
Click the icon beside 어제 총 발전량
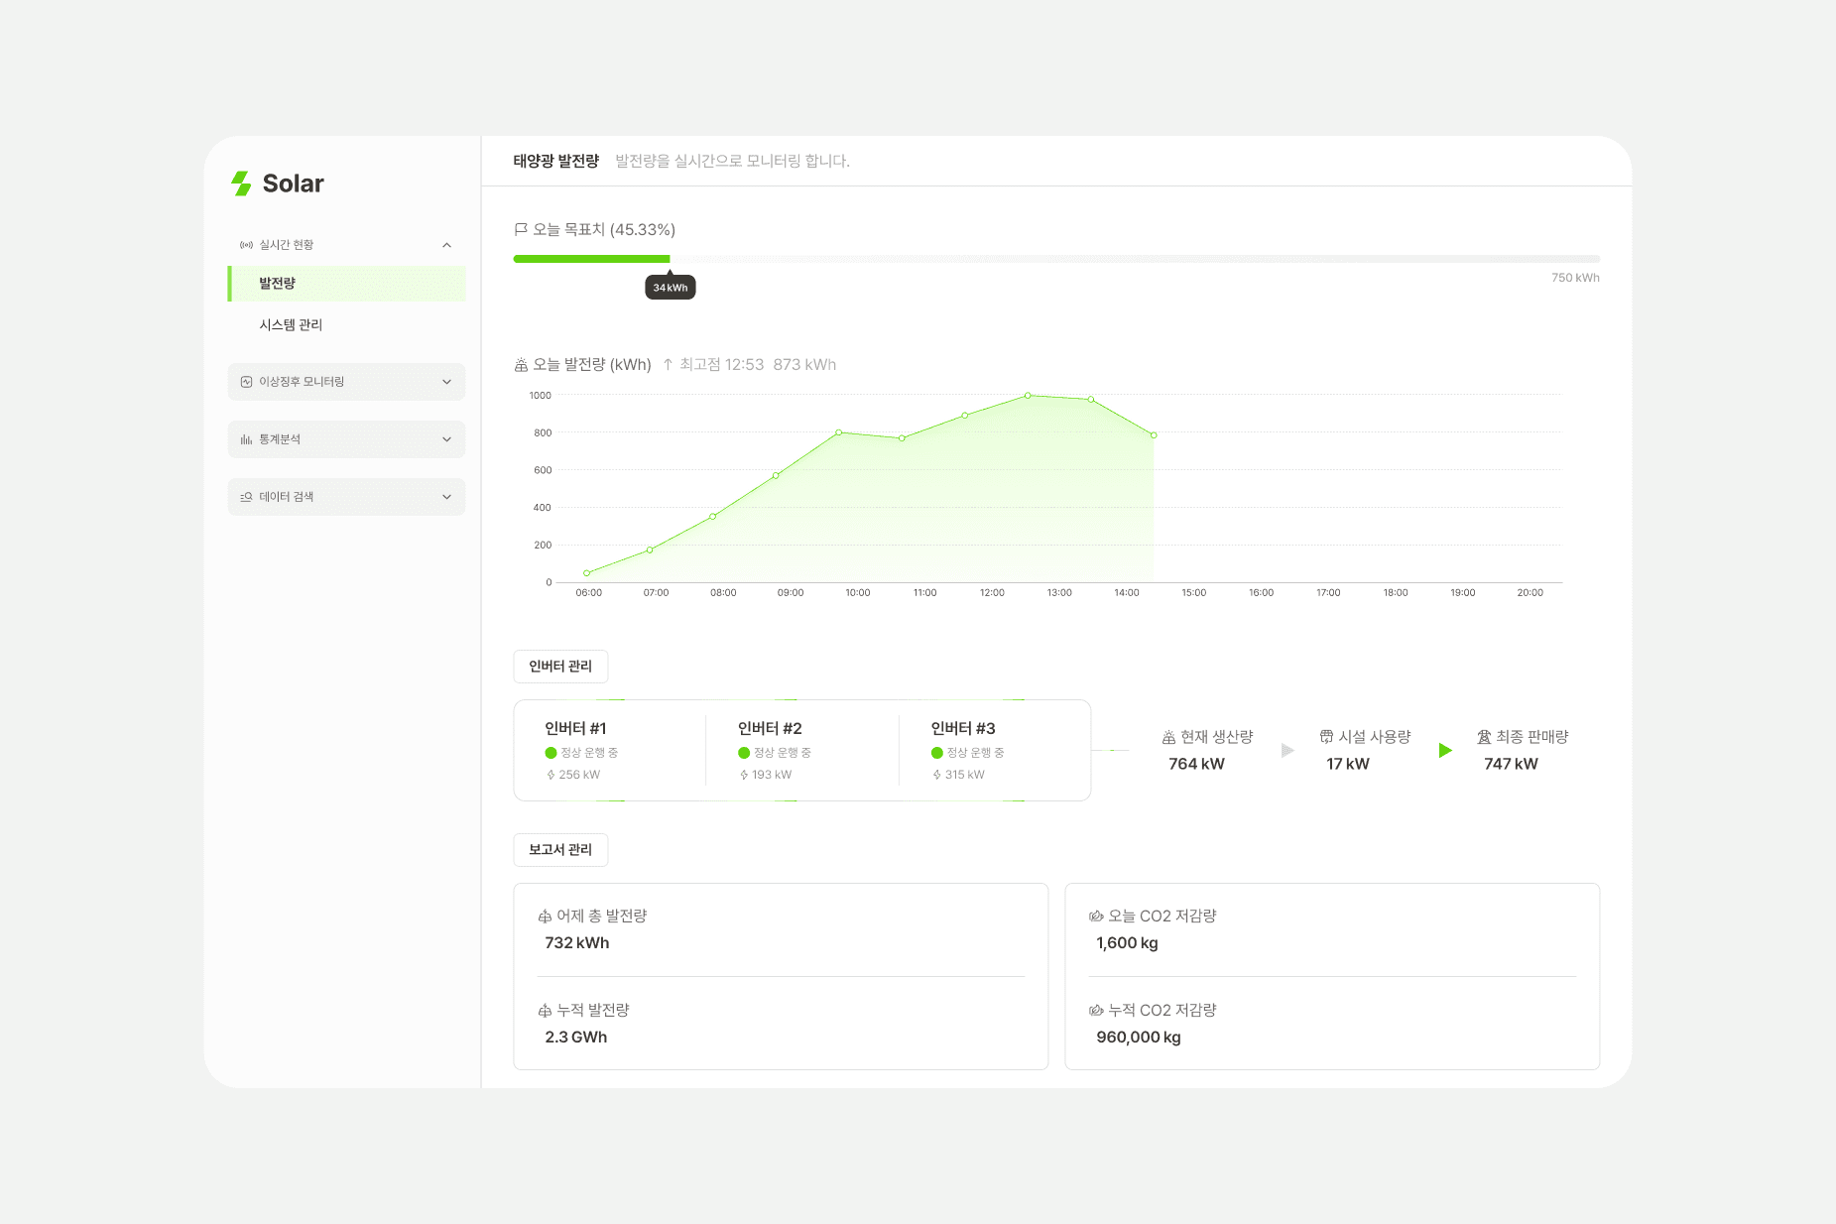[545, 916]
